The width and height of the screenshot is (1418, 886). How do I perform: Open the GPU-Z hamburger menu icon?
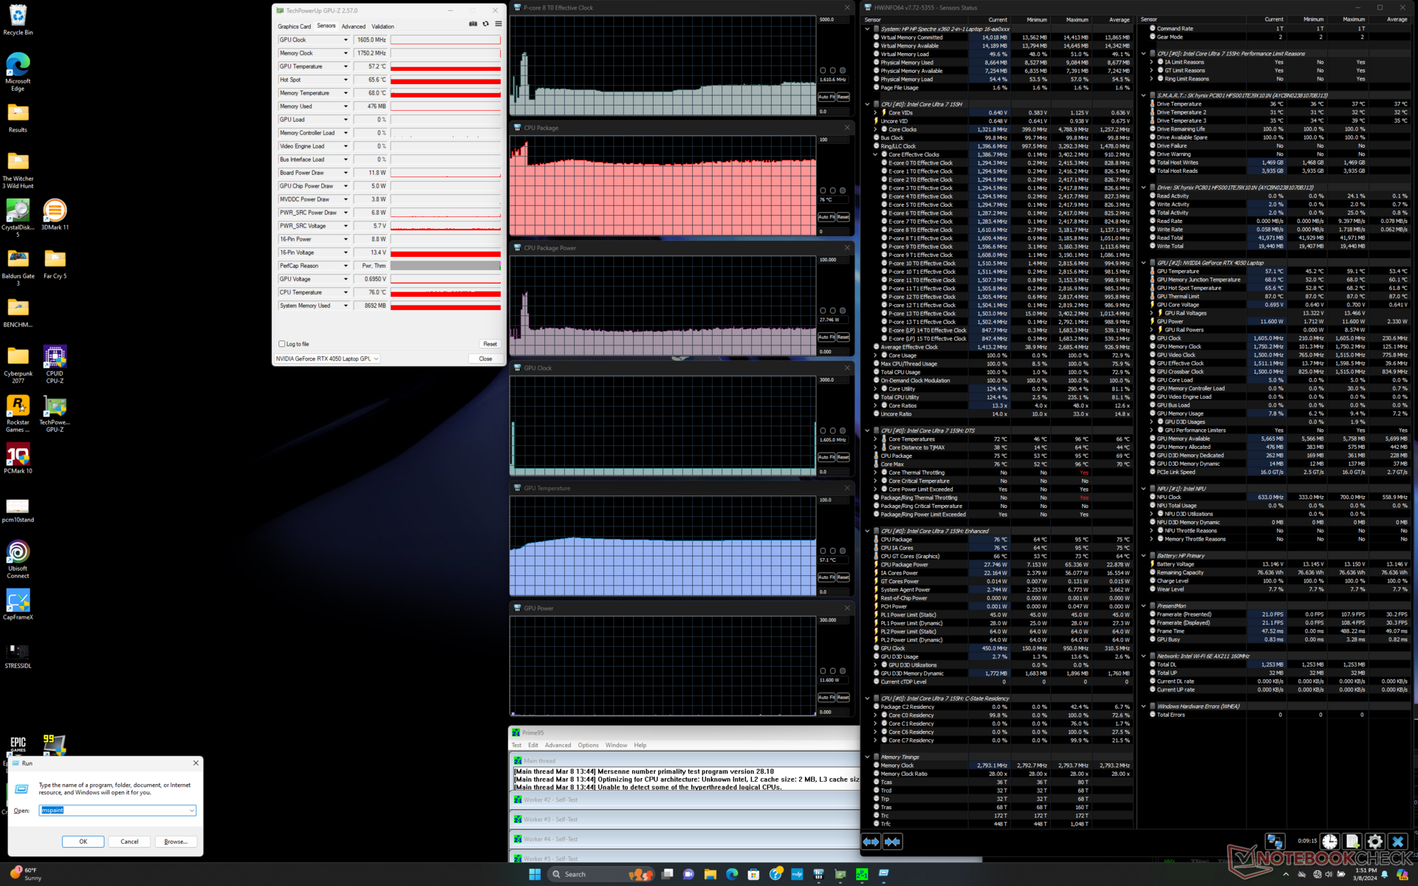[499, 24]
